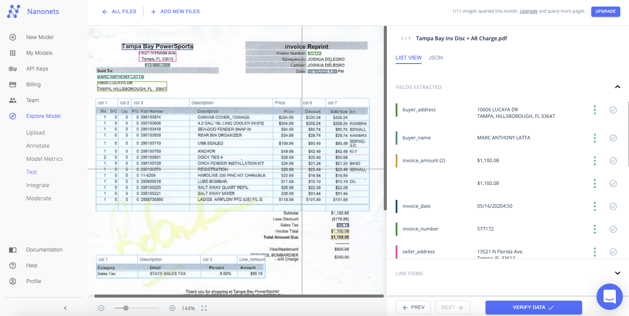
Task: Click the buyer_address value text
Action: (x=516, y=113)
